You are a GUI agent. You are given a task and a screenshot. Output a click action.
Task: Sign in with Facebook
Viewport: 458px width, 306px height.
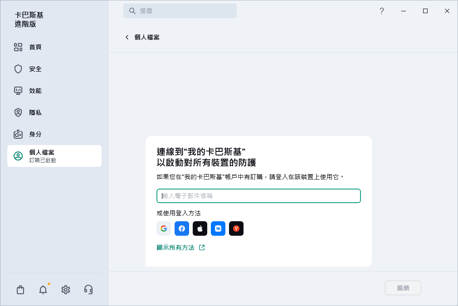[182, 228]
